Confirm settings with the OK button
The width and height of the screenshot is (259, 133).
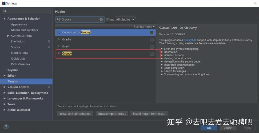209,128
